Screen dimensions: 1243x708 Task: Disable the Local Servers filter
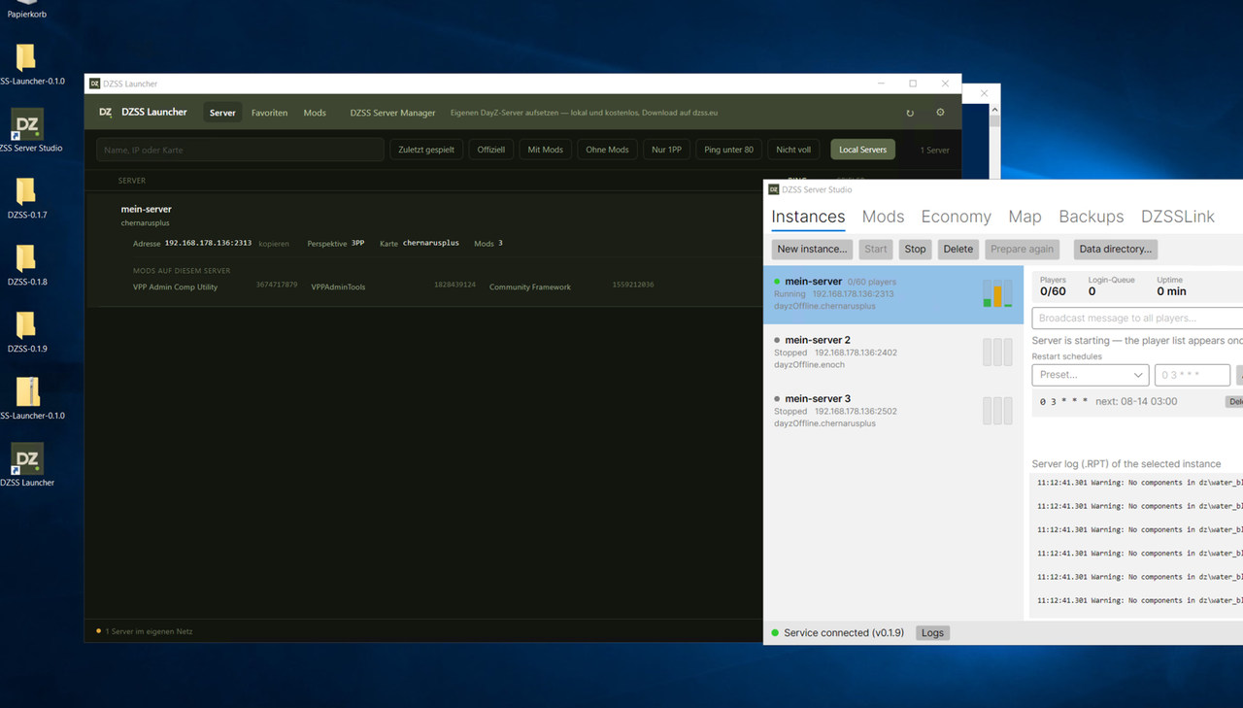pyautogui.click(x=863, y=150)
